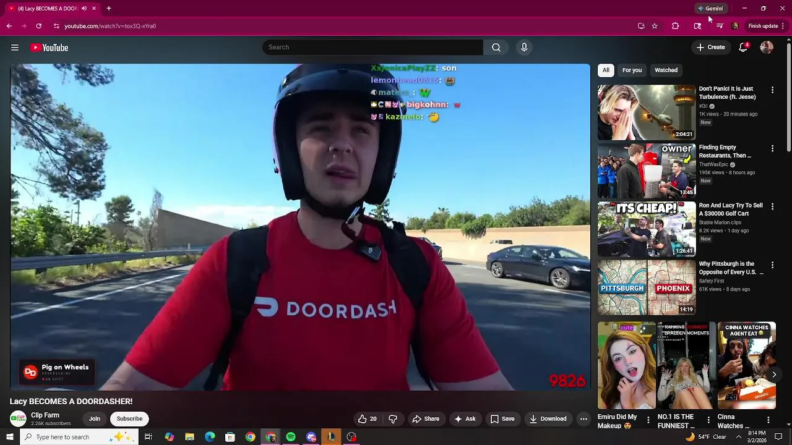The image size is (792, 445).
Task: Focus the YouTube search field
Action: (373, 48)
